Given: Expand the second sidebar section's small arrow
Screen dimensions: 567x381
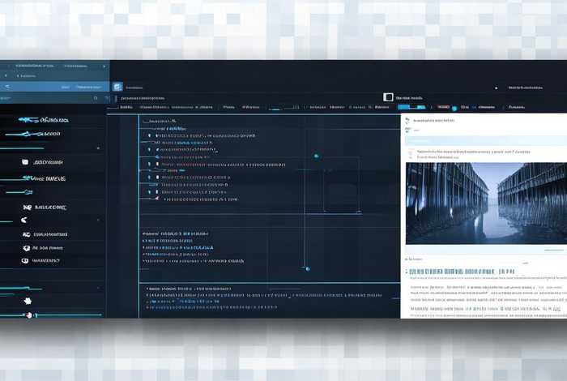Looking at the screenshot, I should 98,219.
